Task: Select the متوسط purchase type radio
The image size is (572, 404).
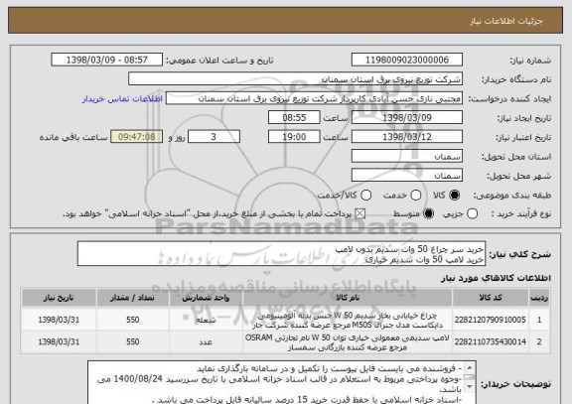Action: [x=429, y=213]
